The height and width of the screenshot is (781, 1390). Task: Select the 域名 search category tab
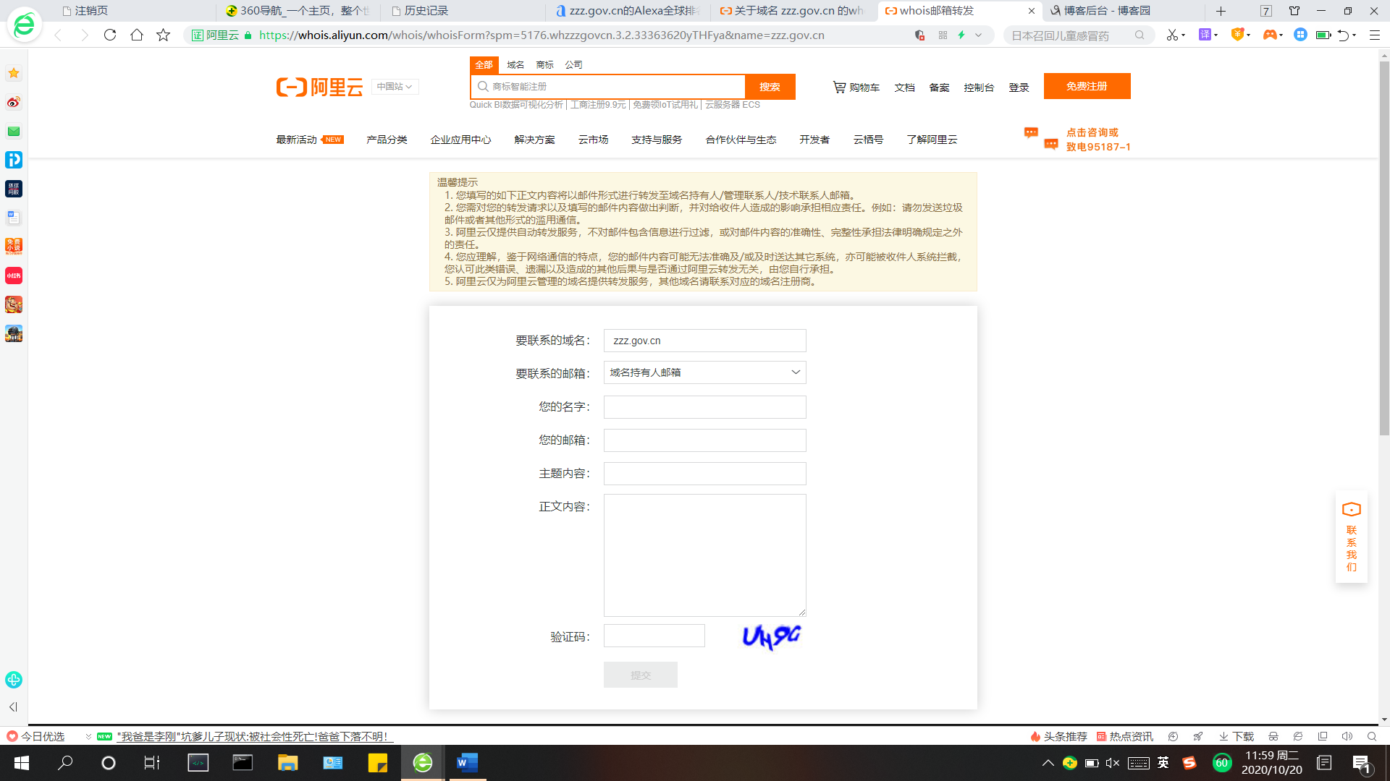[515, 64]
